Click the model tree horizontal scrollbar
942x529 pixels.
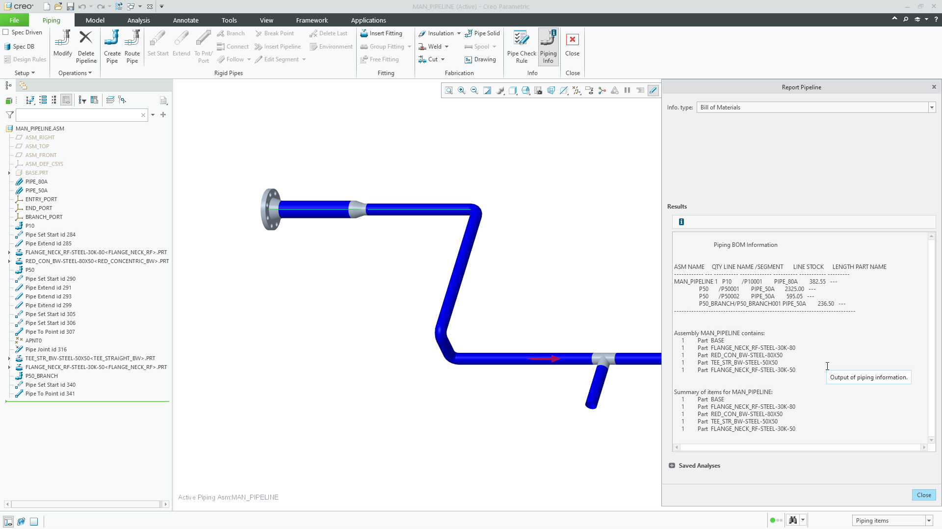86,504
